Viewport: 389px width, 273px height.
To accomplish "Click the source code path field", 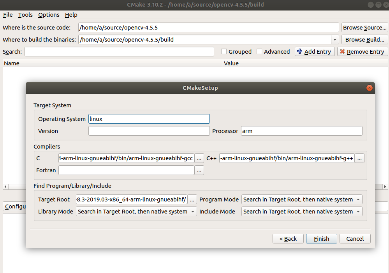I will 208,28.
